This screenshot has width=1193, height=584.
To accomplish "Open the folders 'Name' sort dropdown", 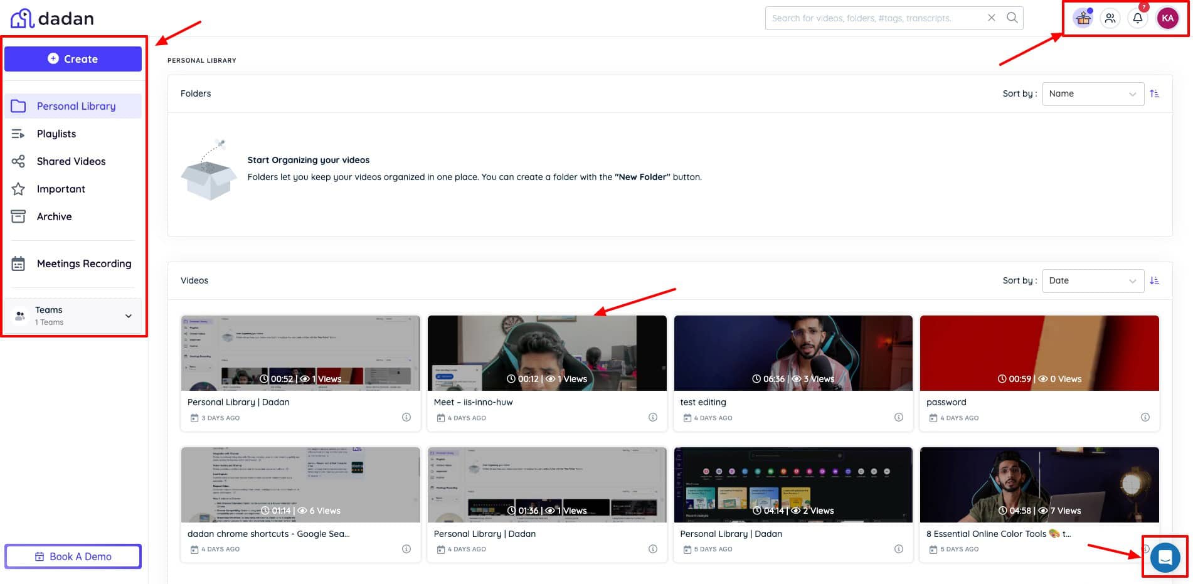I will [1093, 93].
